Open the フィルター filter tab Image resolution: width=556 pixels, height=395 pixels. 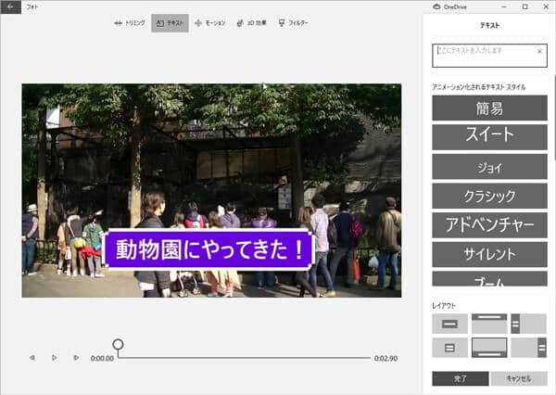(x=293, y=23)
